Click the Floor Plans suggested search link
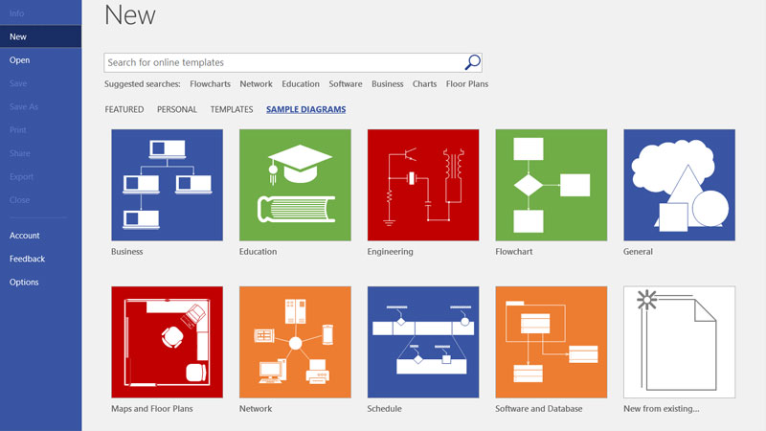The image size is (766, 431). (467, 84)
